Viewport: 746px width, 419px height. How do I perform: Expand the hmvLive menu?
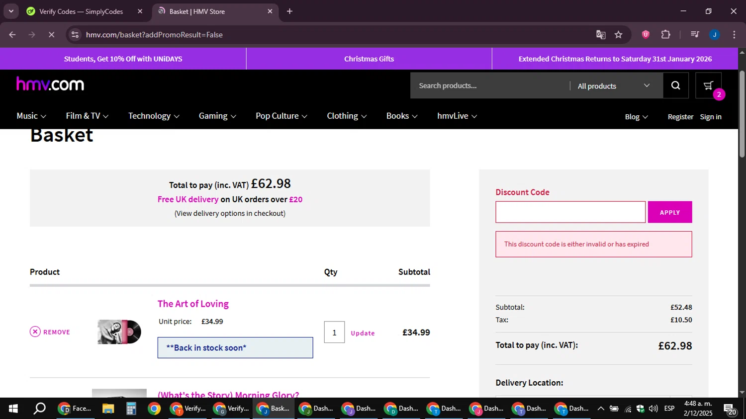click(457, 116)
